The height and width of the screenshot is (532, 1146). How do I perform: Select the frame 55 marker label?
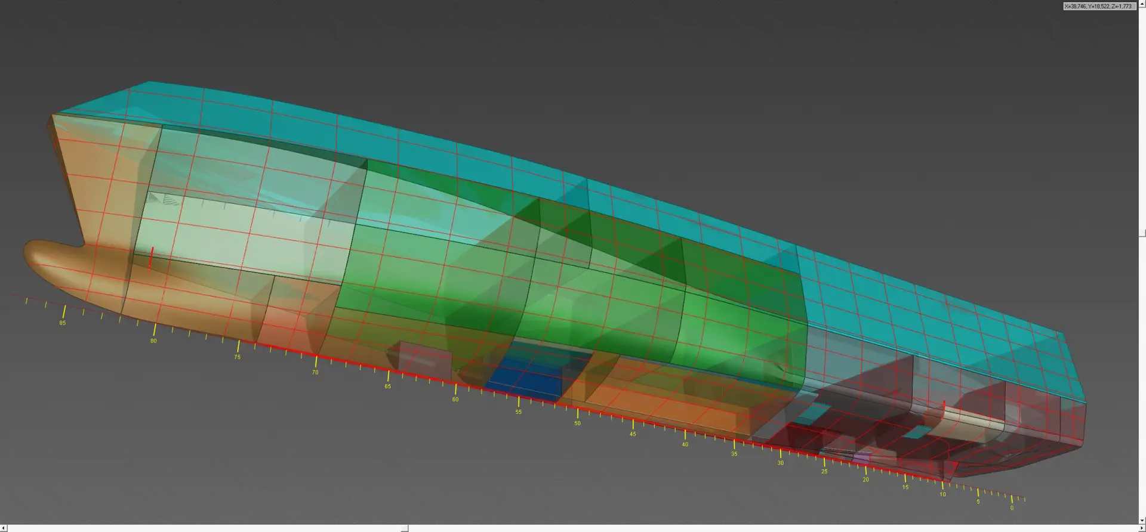(518, 412)
